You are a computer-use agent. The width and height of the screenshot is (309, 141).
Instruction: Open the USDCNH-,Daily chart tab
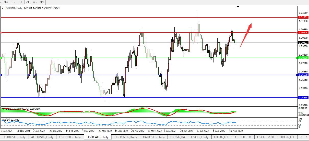click(126, 137)
